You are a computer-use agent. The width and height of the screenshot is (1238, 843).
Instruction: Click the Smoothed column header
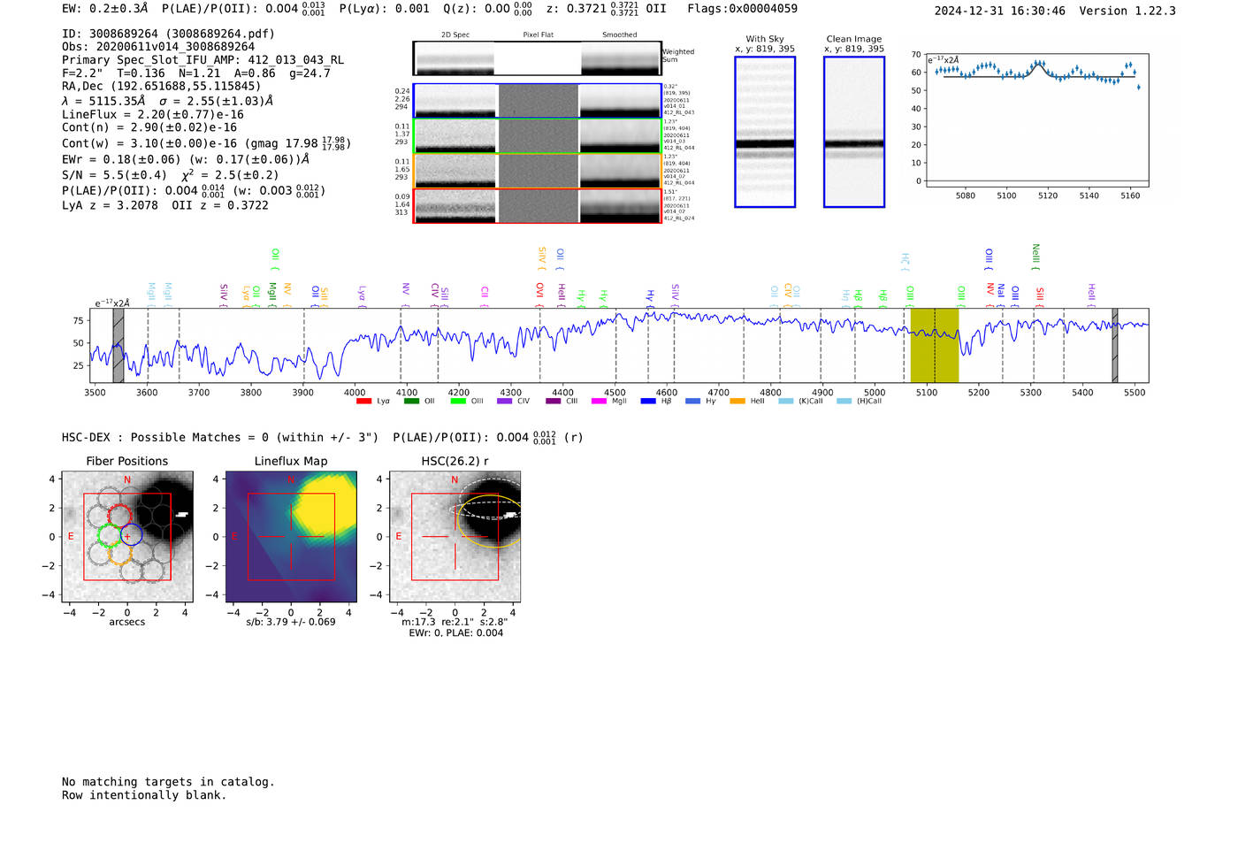[x=620, y=35]
